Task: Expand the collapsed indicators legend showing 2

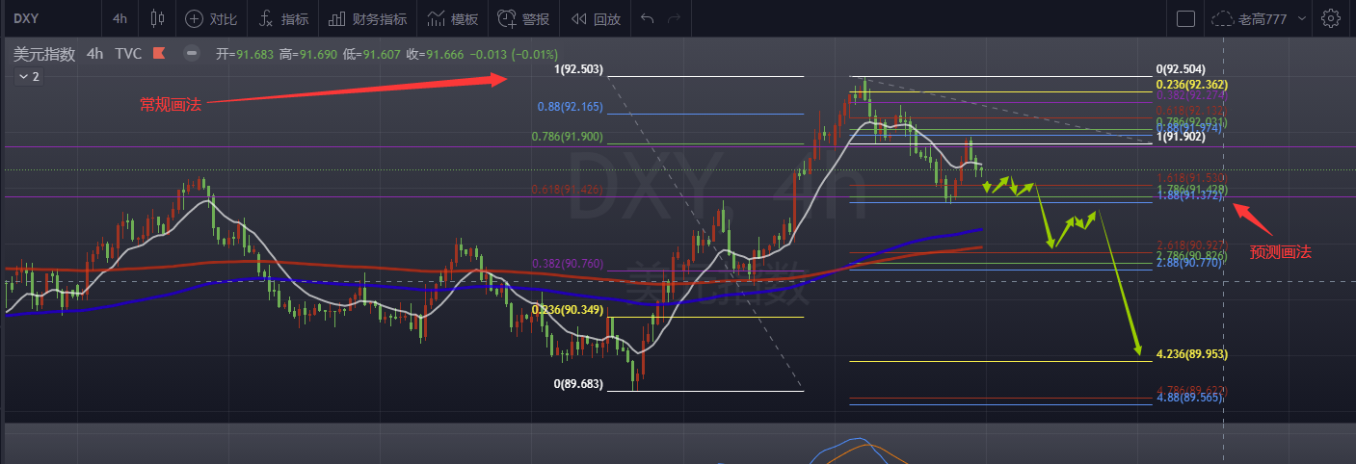Action: pos(29,76)
